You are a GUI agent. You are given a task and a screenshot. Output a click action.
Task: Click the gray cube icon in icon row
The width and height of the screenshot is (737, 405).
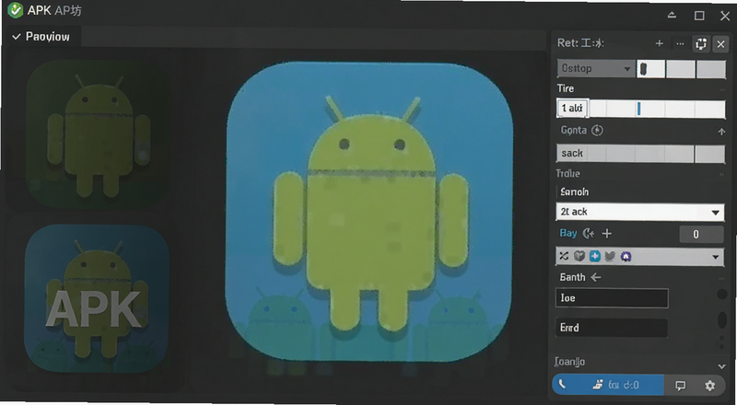click(x=579, y=256)
